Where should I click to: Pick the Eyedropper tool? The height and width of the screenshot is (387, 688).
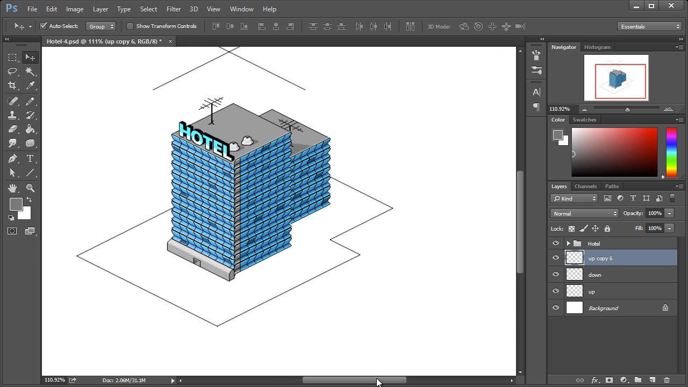tap(30, 85)
